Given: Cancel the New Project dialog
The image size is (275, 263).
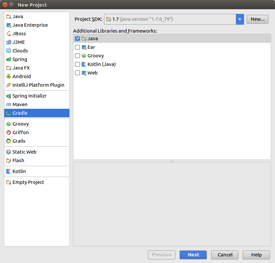Looking at the screenshot, I should point(225,255).
